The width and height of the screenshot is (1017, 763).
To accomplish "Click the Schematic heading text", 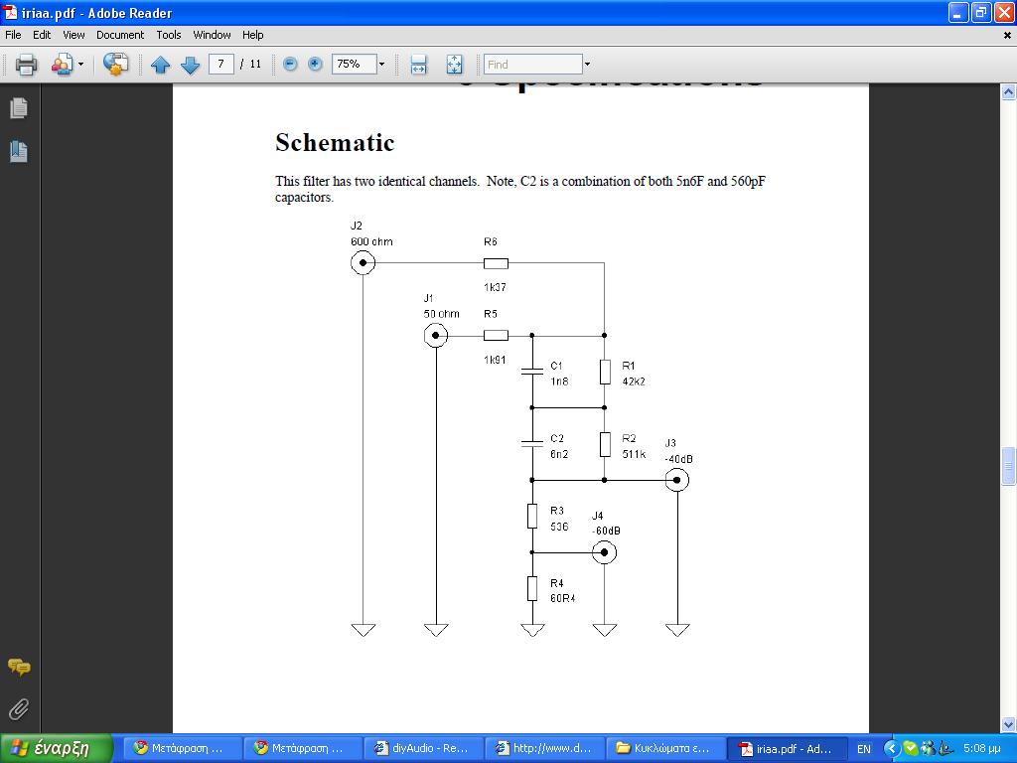I will tap(335, 143).
